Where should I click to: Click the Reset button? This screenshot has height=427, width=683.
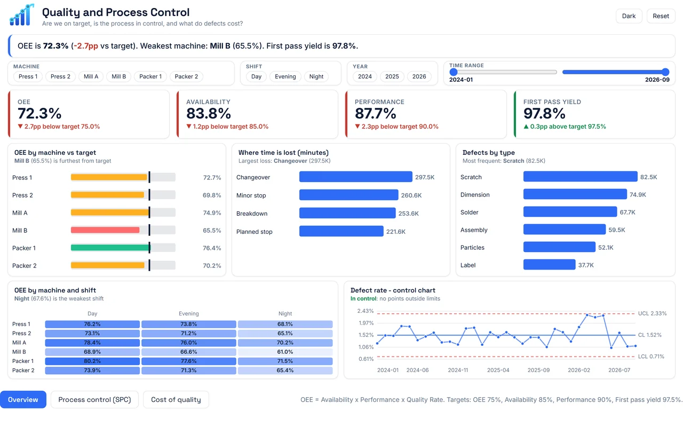661,16
